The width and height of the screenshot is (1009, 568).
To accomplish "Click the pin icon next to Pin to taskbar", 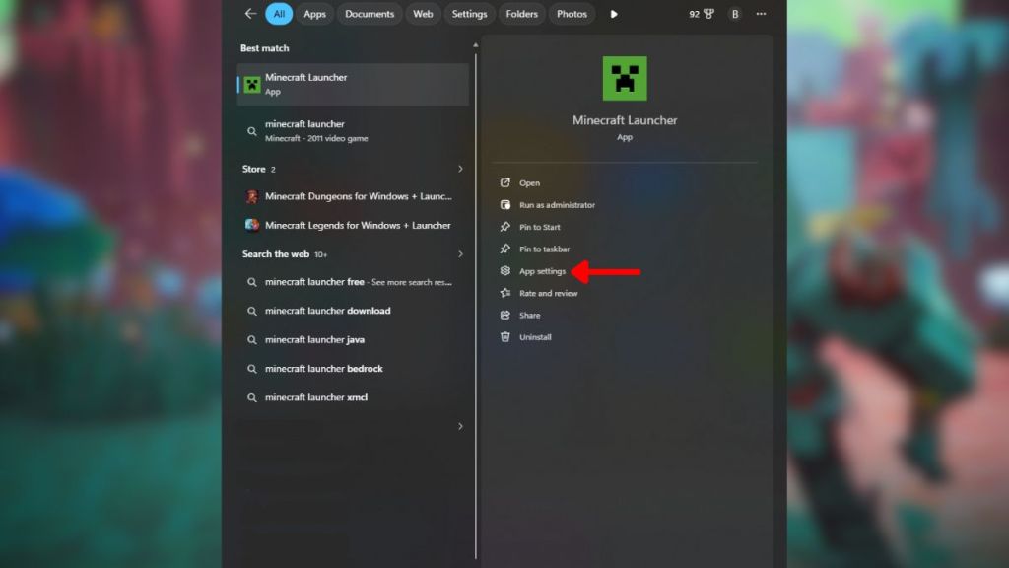I will 505,248.
